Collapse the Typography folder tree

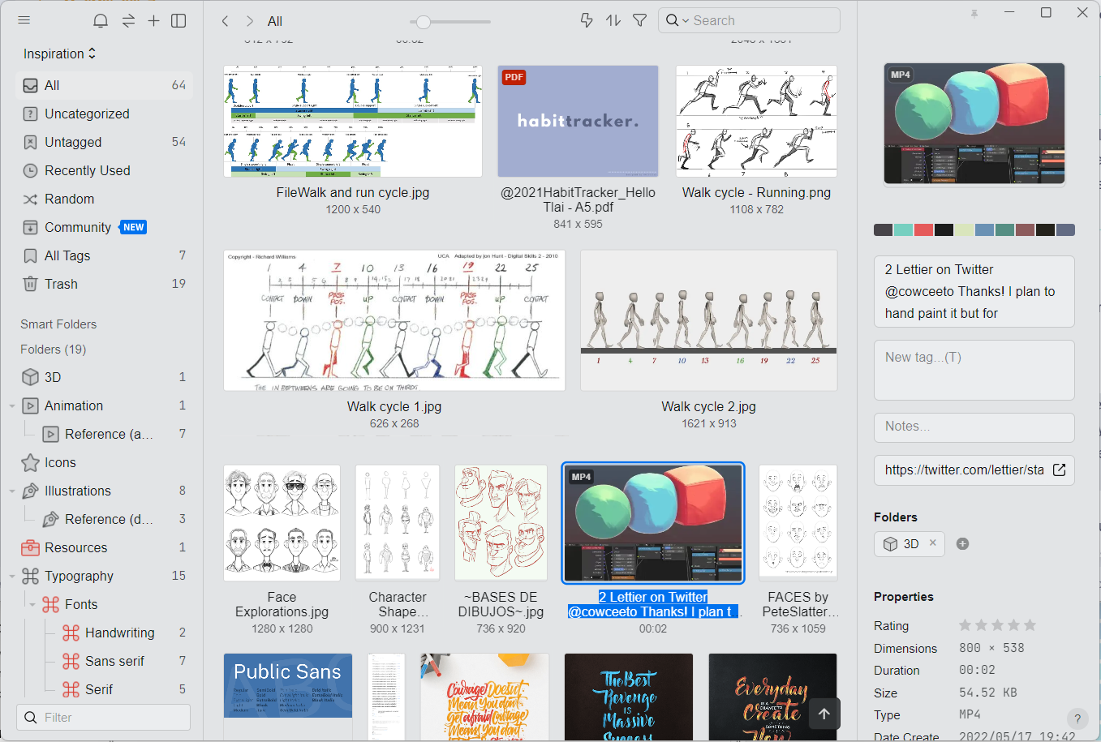pyautogui.click(x=11, y=576)
